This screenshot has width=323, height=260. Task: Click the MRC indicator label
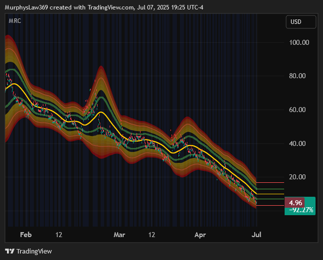(15, 21)
